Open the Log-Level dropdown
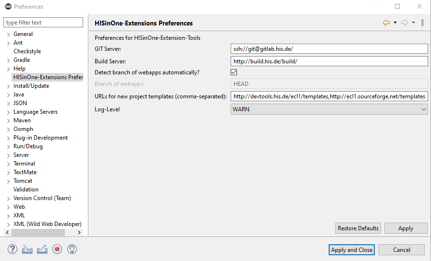This screenshot has width=431, height=261. (329, 109)
